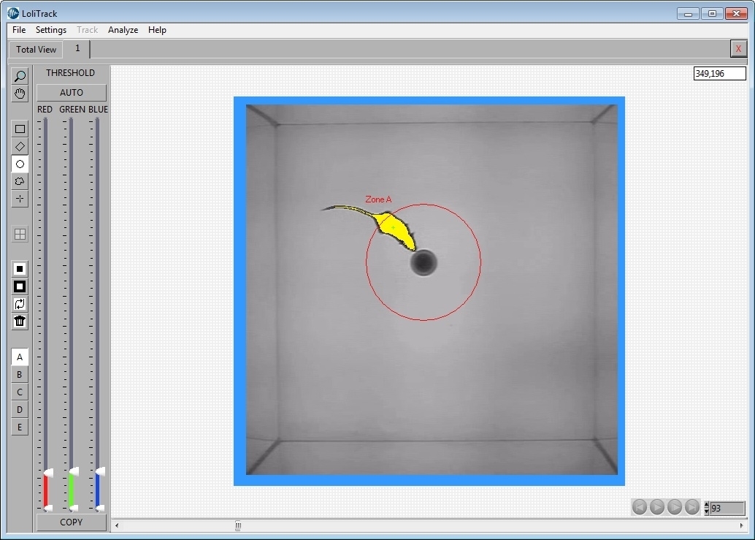This screenshot has height=540, width=755.
Task: Click the trash can delete icon
Action: coord(20,322)
